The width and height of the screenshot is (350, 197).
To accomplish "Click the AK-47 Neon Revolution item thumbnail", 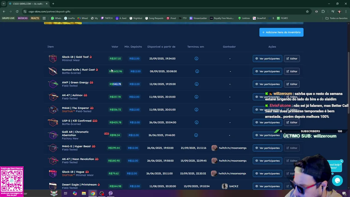I will [53, 161].
